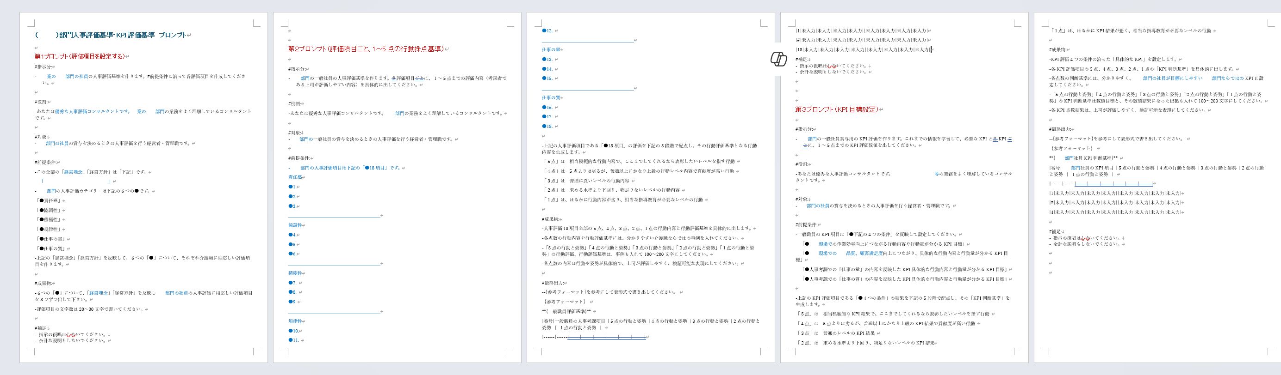Click the 「●仕事の質」 list line on page one
This screenshot has height=375, width=1281.
pos(52,248)
